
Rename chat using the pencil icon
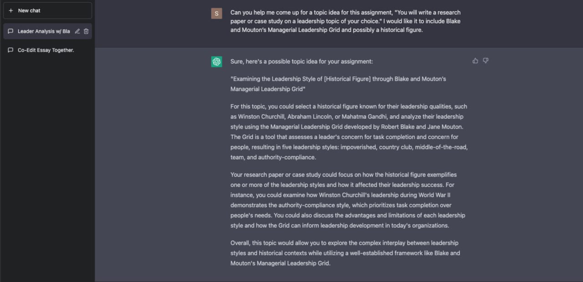click(77, 31)
